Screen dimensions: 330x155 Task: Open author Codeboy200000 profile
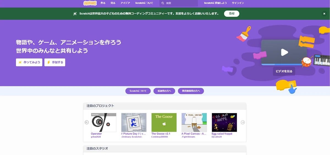click(159, 137)
